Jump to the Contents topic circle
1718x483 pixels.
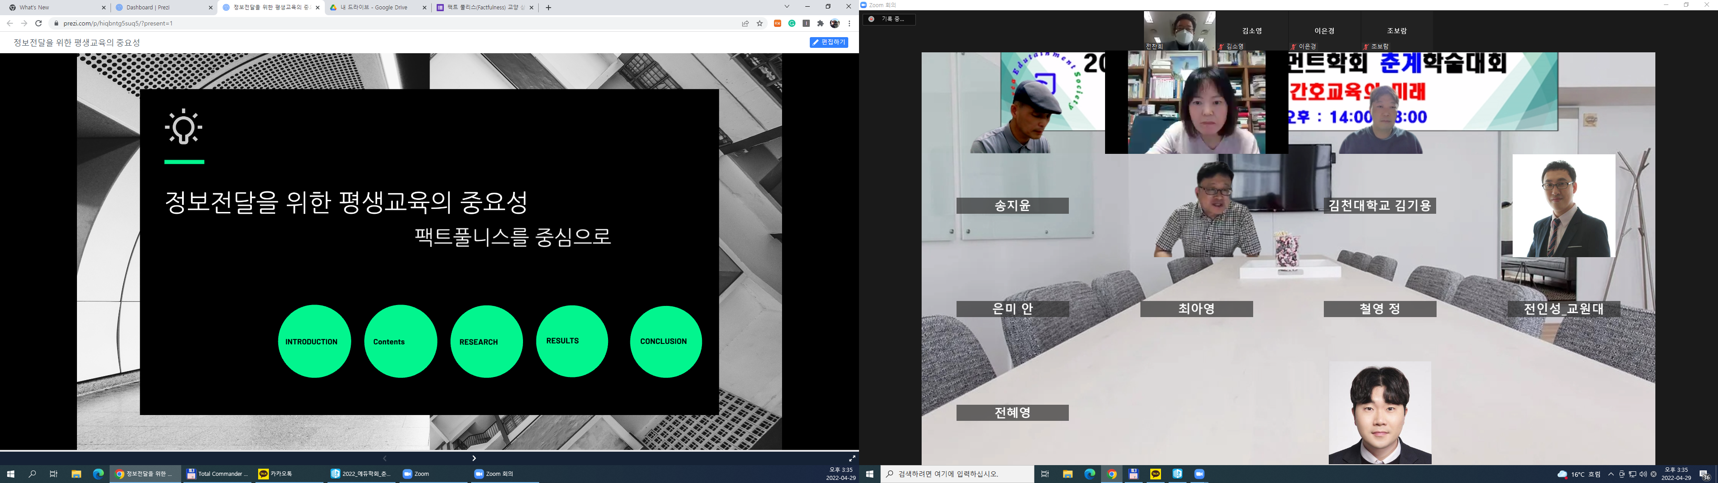[x=400, y=342]
